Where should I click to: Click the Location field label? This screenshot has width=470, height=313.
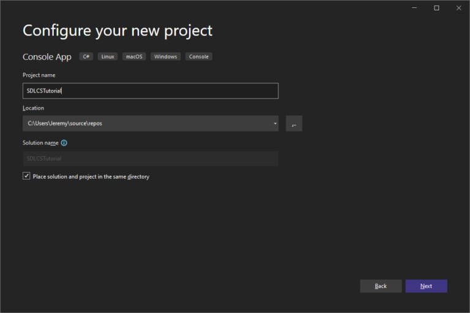point(33,108)
